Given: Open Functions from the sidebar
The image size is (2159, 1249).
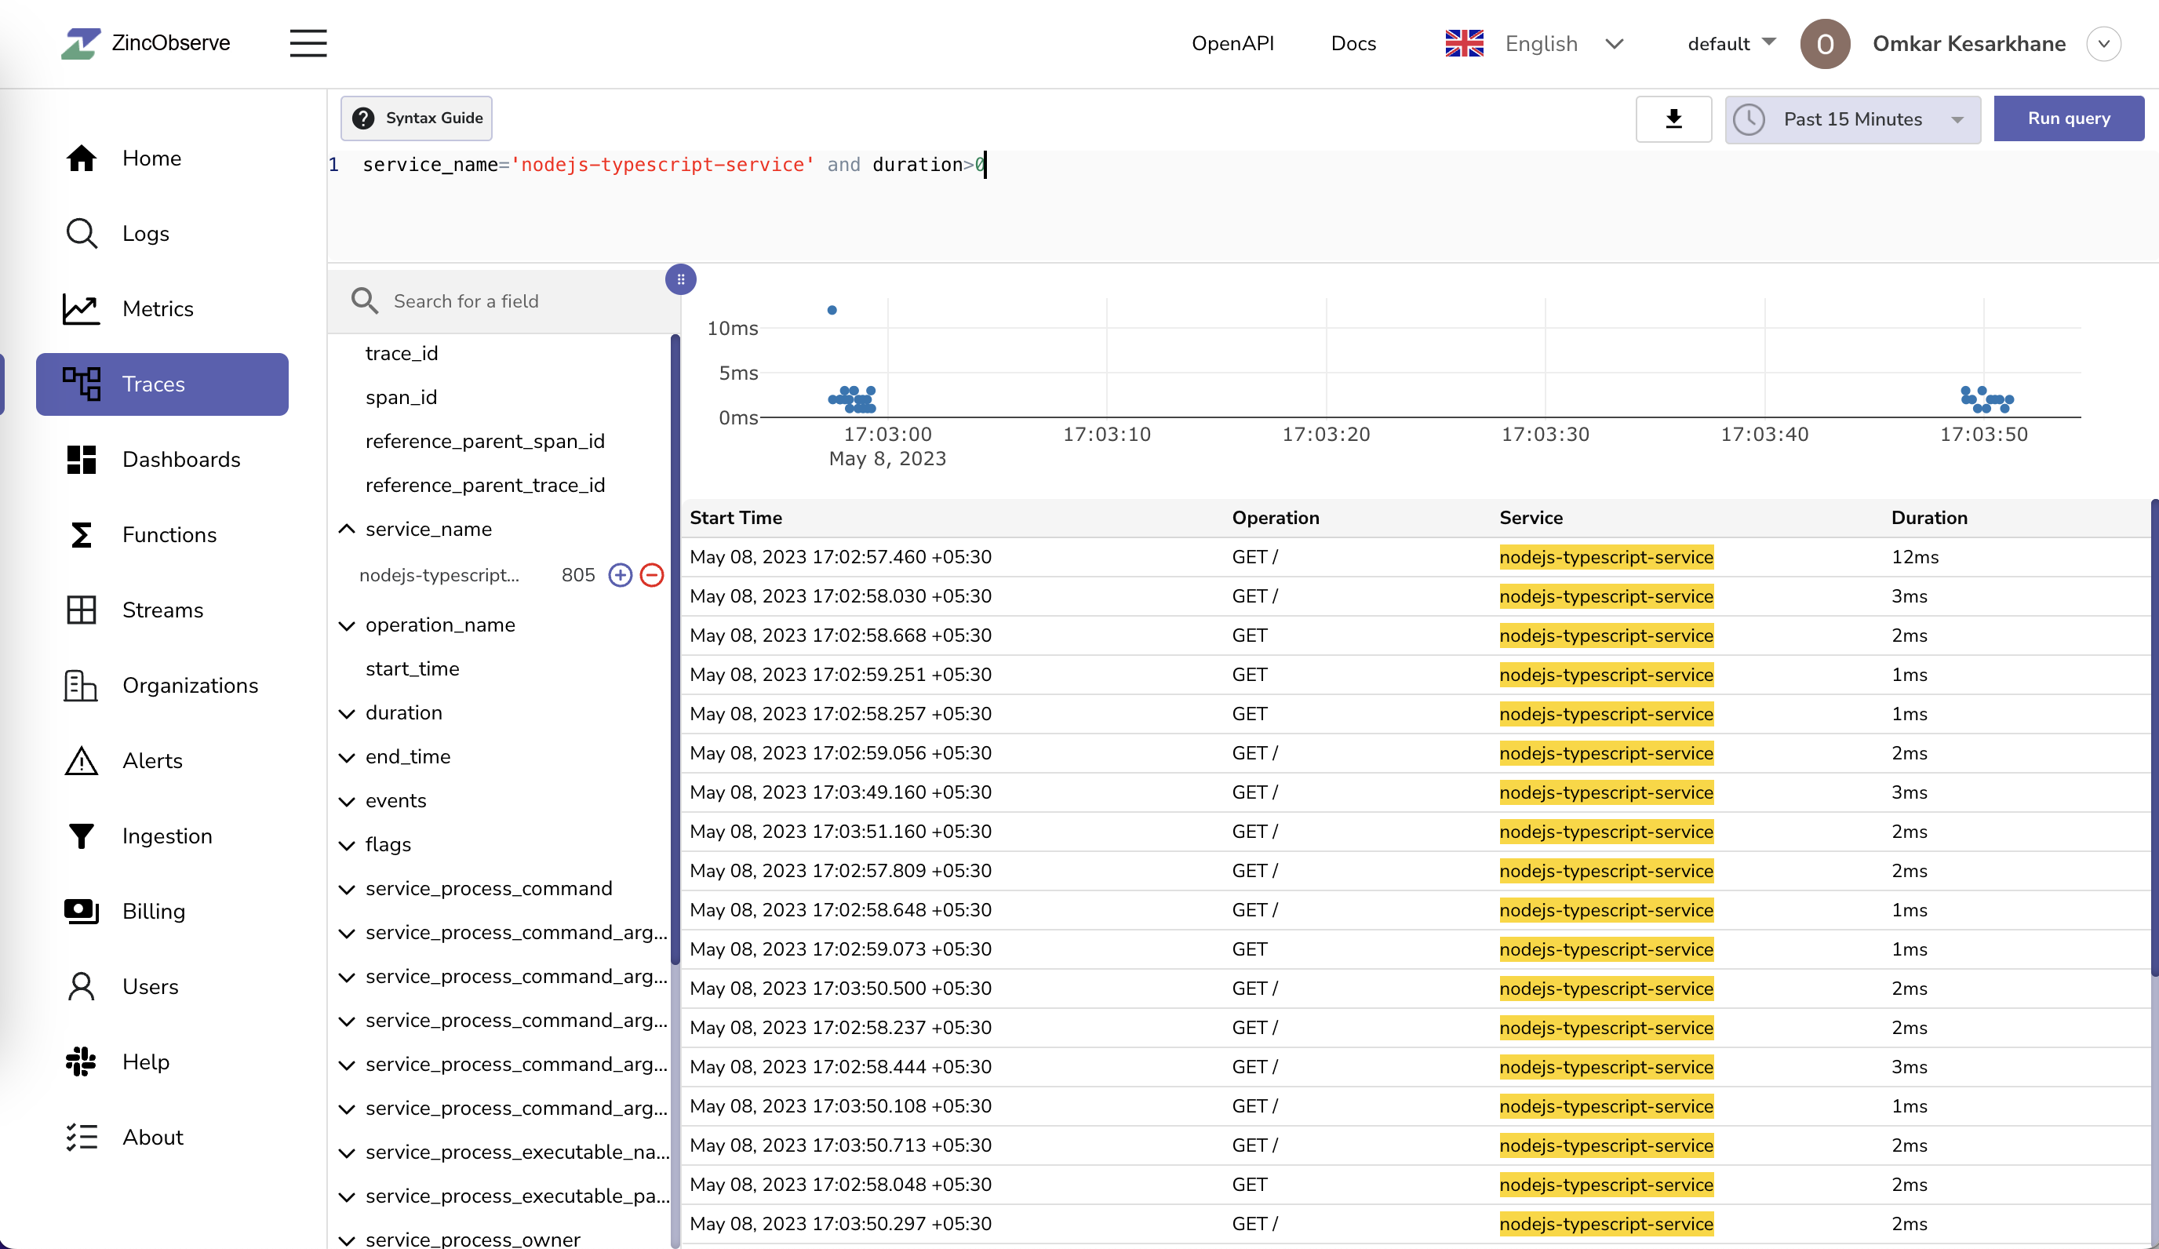Looking at the screenshot, I should coord(169,533).
